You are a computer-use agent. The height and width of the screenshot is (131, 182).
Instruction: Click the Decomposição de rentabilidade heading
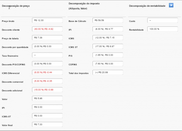coord(147,6)
